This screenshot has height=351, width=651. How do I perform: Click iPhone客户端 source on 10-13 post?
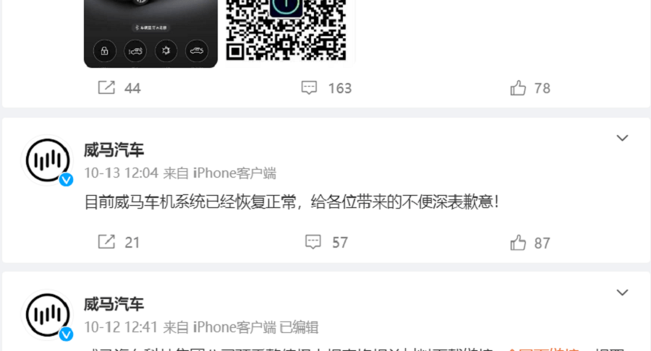[x=234, y=173]
